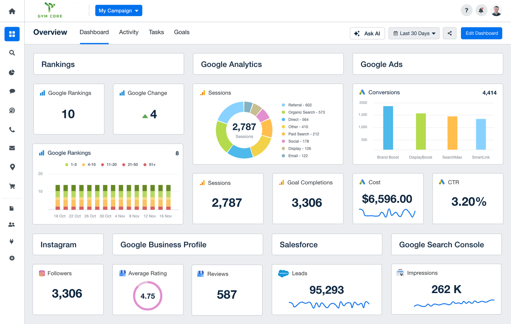Screen dimensions: 511x324
Task: Toggle the 51+ legend item in rankings chart
Action: (150, 165)
